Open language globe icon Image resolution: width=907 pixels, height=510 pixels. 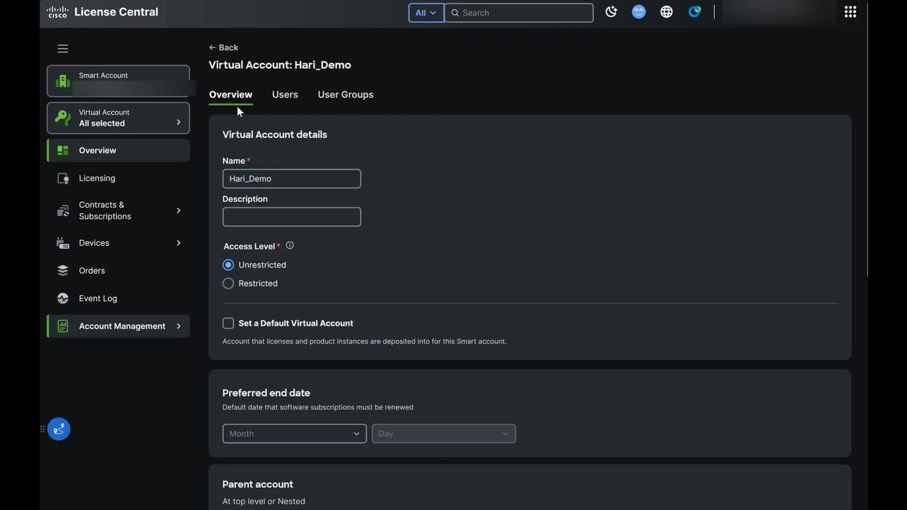pos(666,12)
